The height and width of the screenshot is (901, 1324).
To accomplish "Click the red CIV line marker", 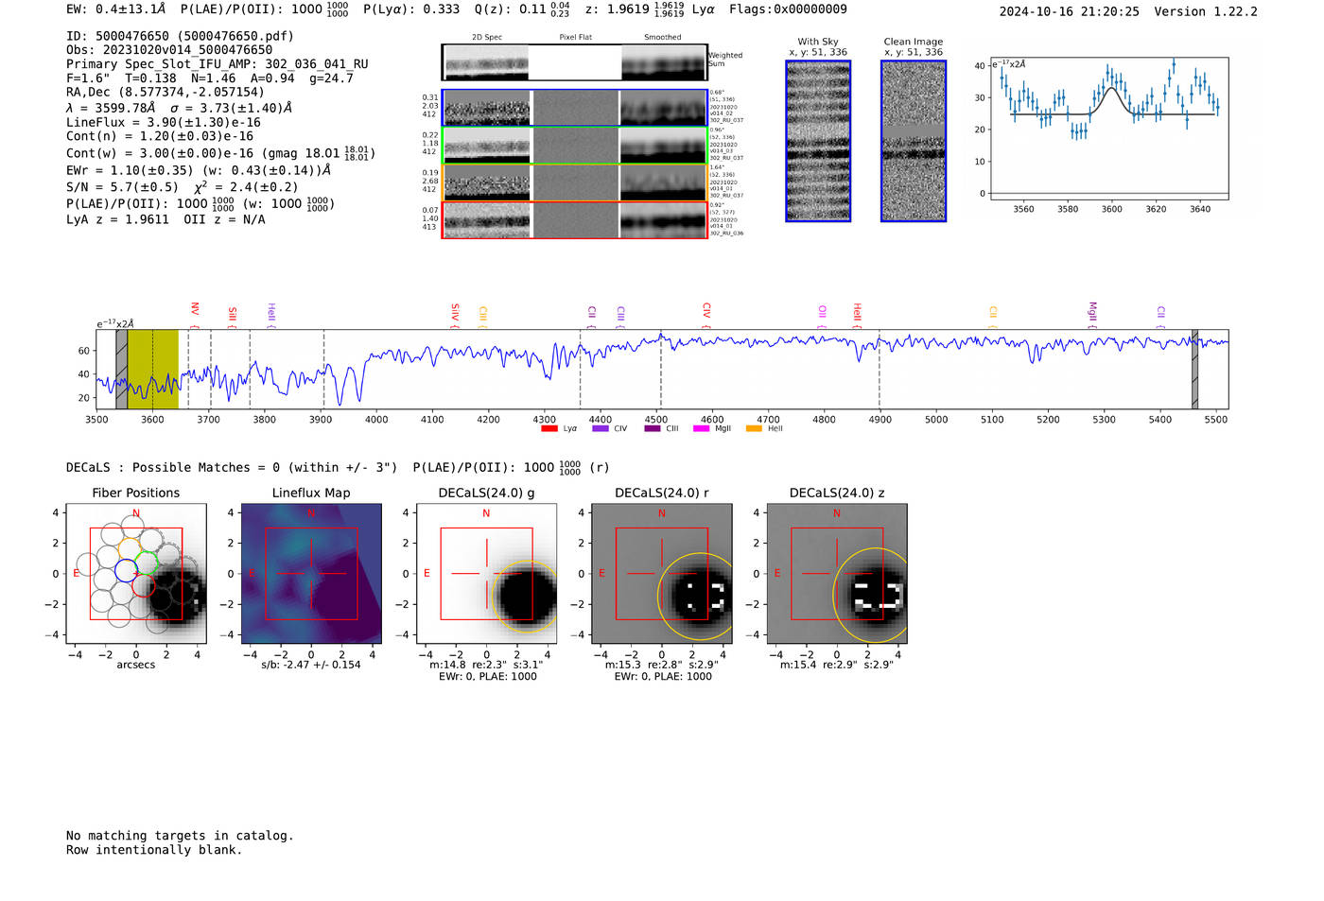I will tap(706, 315).
